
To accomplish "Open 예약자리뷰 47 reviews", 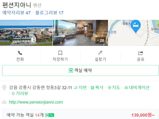I will 16,13.
